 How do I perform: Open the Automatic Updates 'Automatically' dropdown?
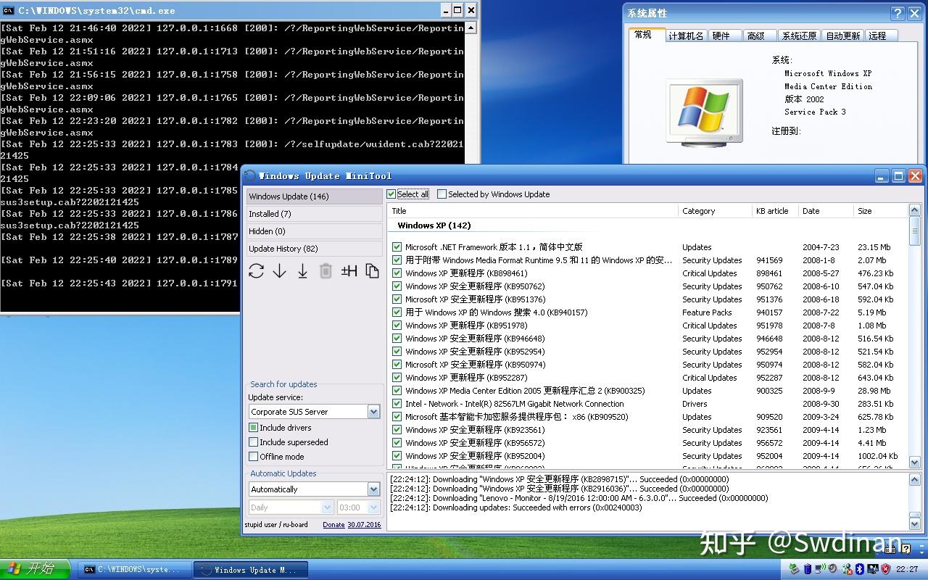(373, 489)
